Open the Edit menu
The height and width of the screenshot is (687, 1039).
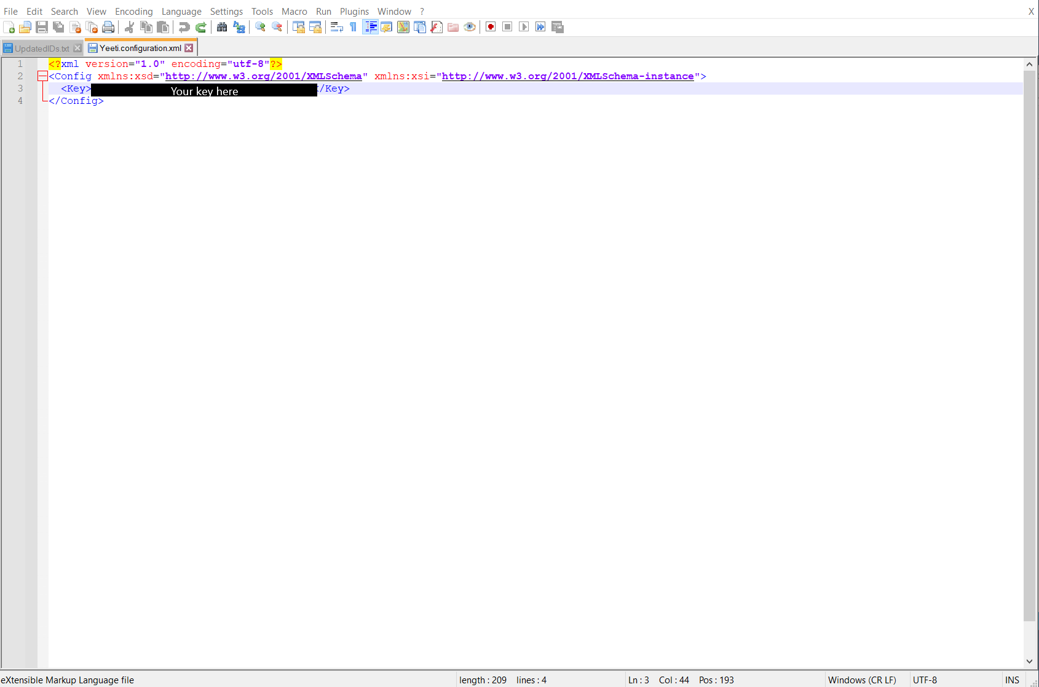tap(34, 11)
